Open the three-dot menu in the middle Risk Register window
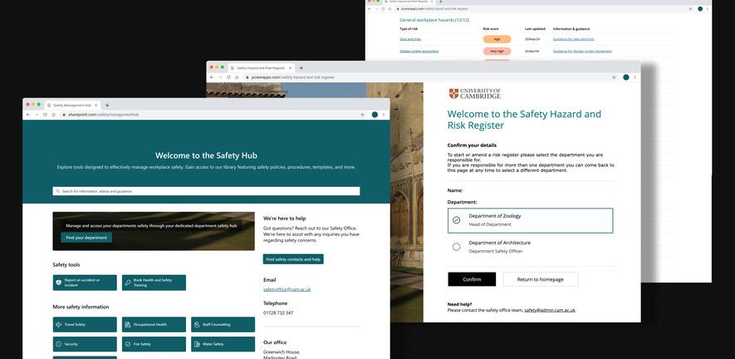 635,77
